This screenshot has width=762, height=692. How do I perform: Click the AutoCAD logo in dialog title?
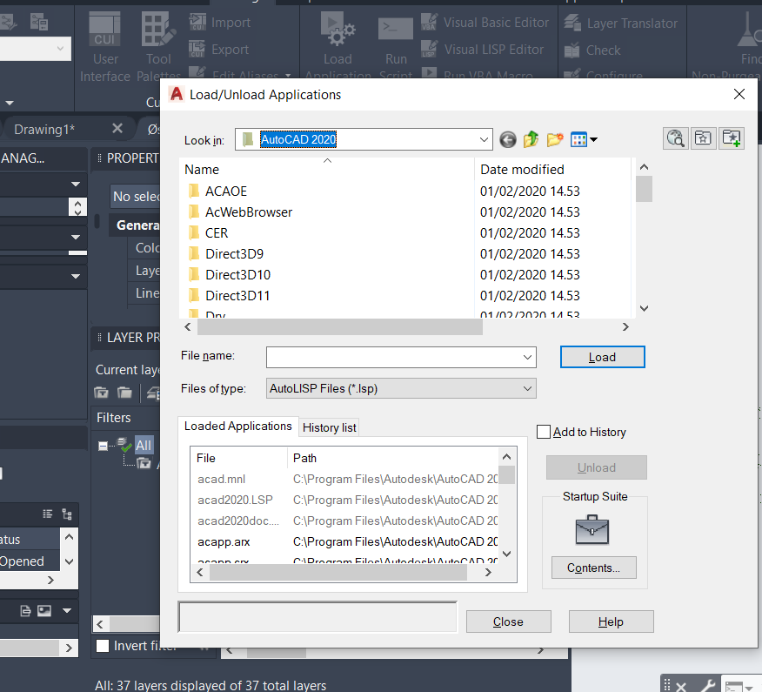(x=177, y=94)
